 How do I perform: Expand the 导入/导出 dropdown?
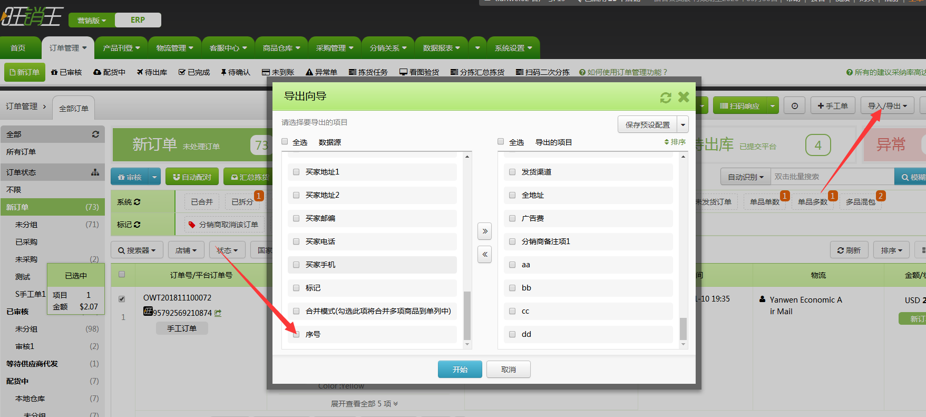point(888,106)
